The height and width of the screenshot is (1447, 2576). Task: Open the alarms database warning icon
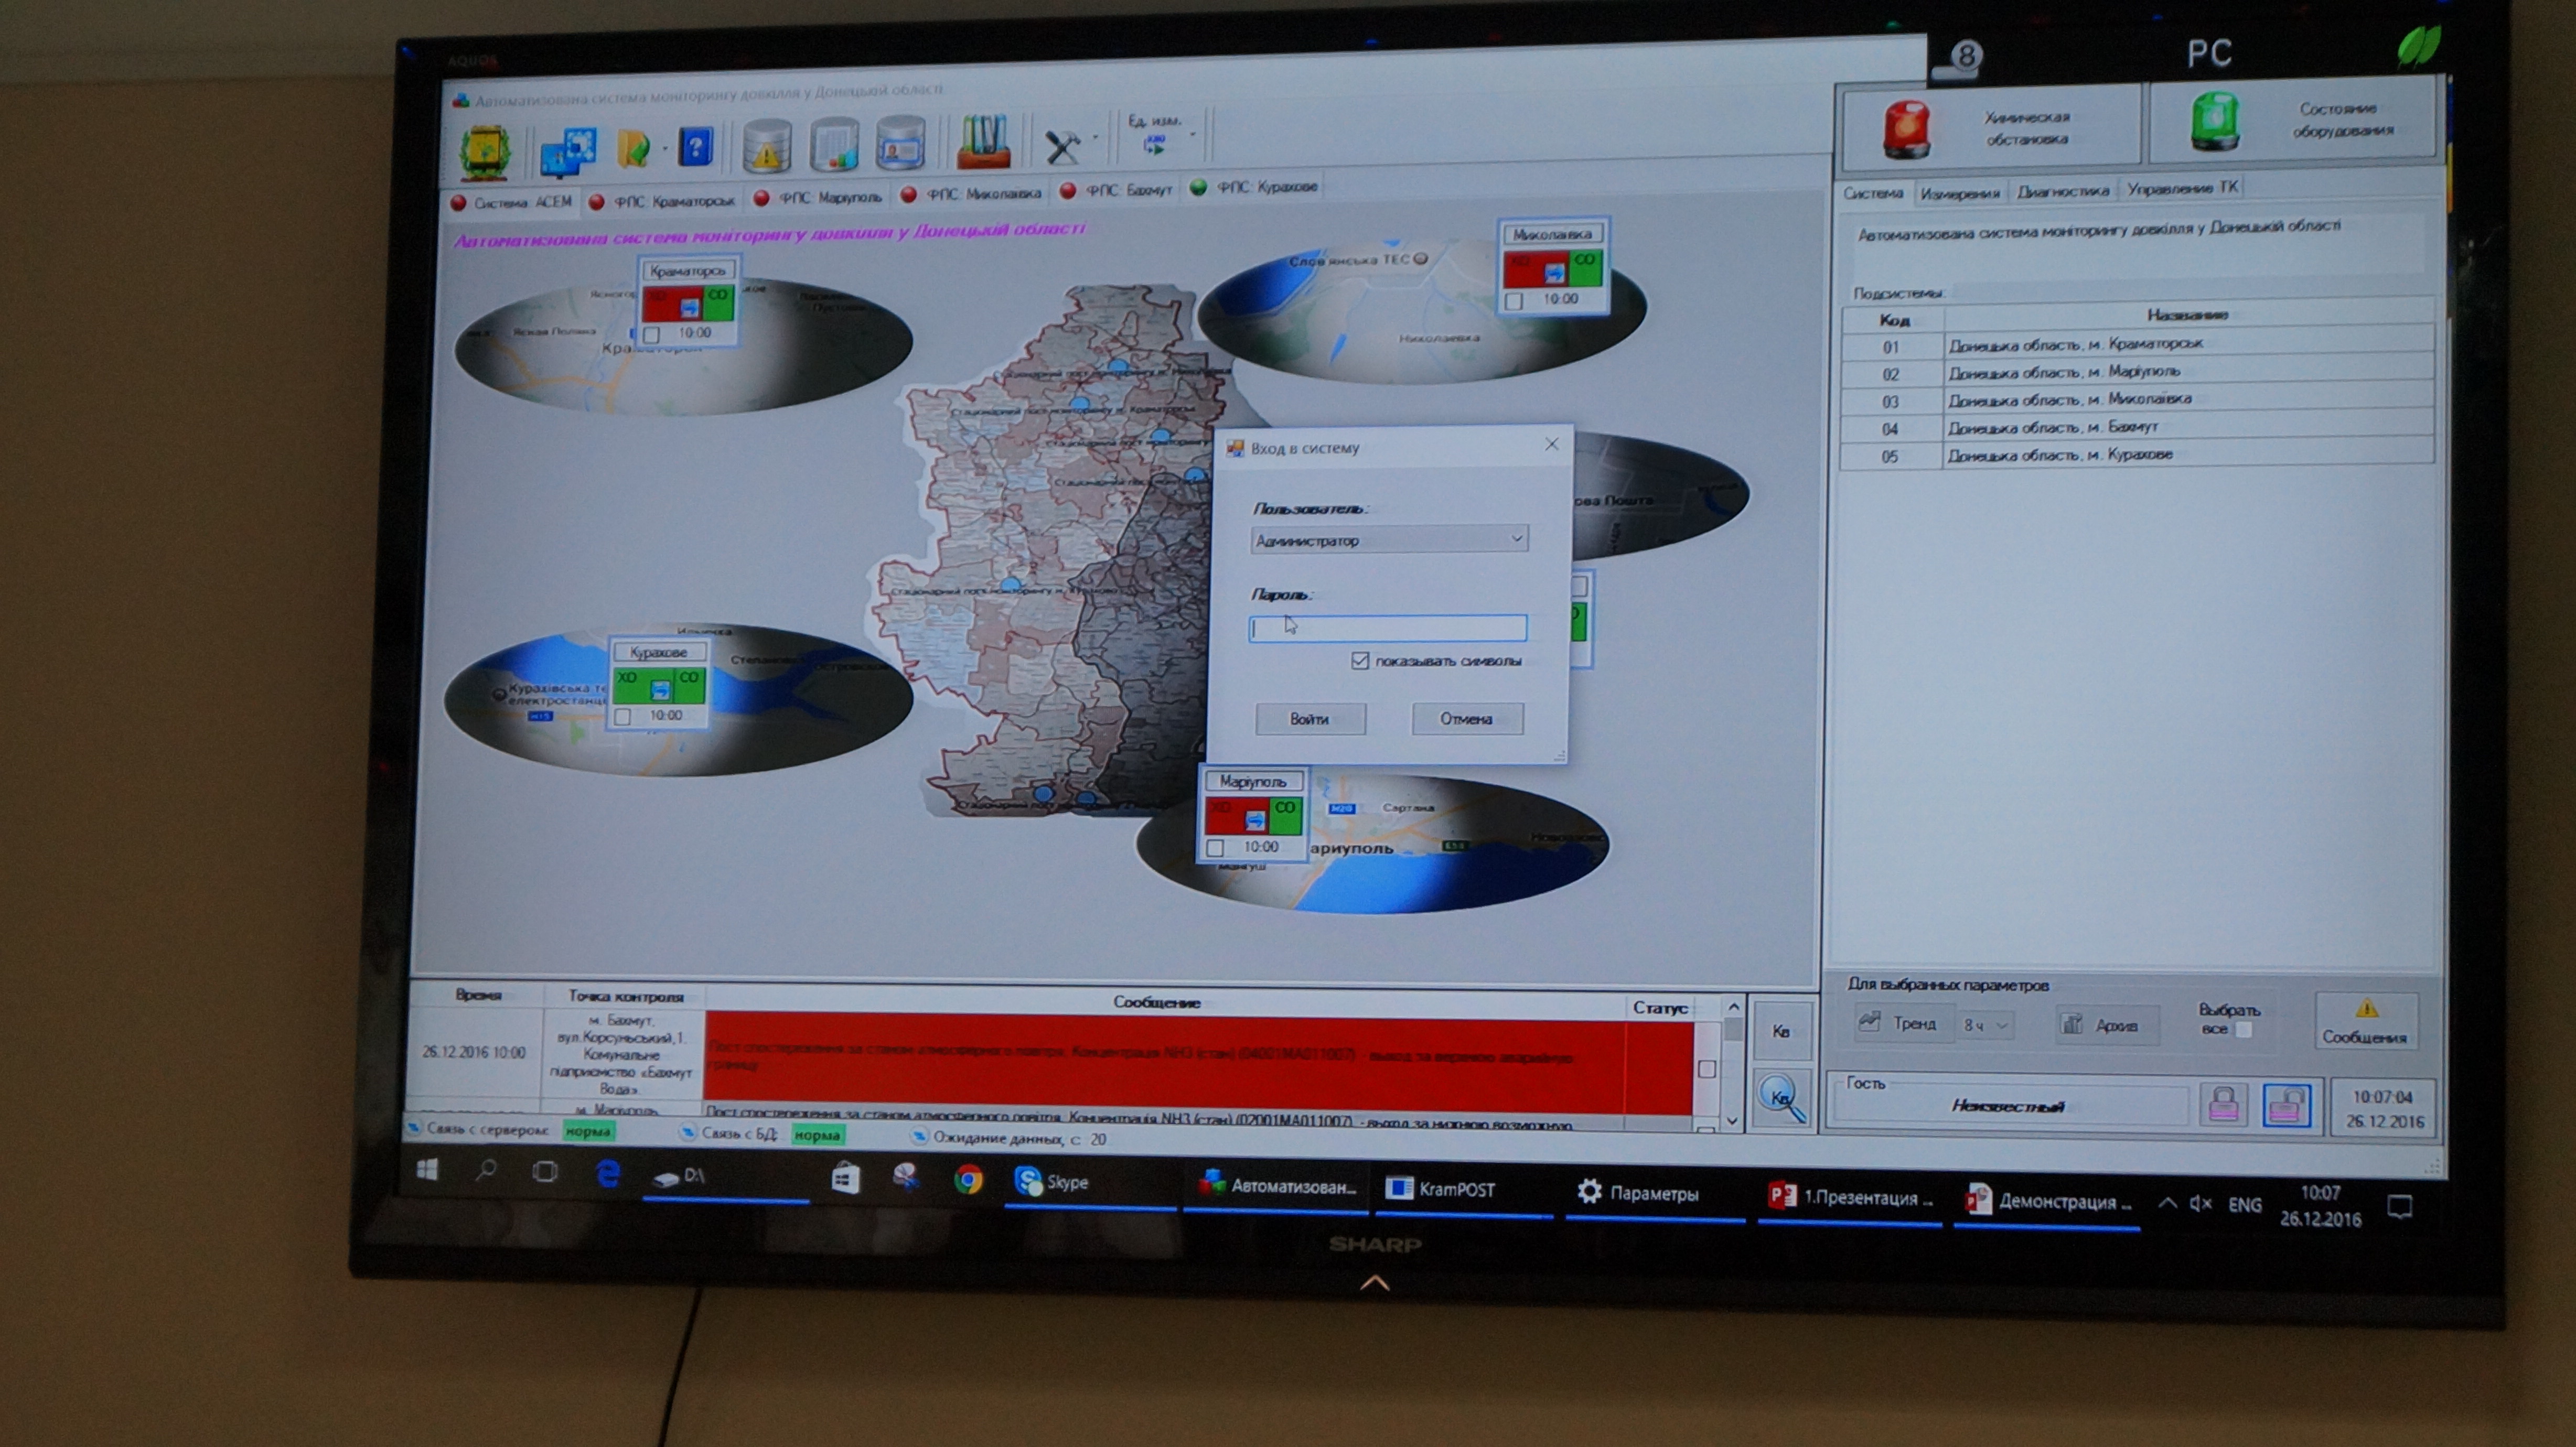click(x=767, y=146)
